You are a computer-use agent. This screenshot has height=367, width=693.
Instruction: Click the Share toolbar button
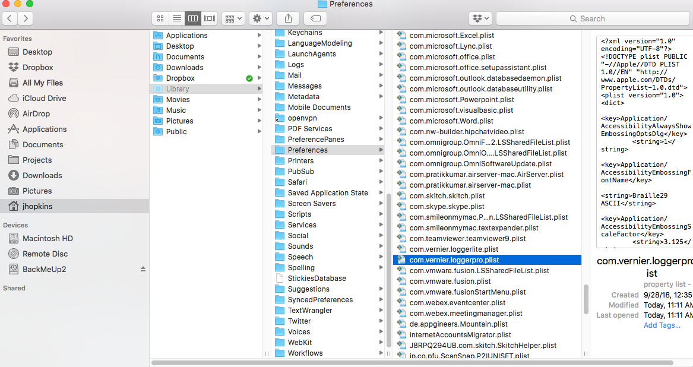(288, 18)
